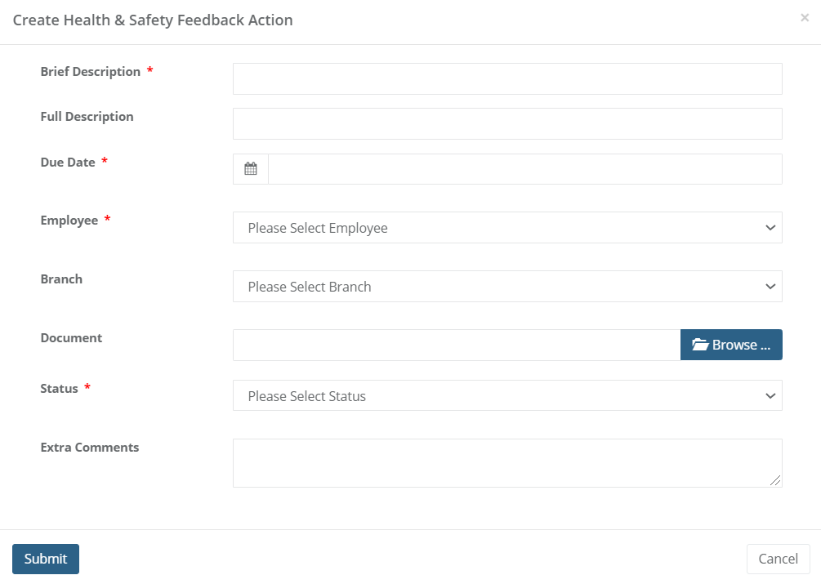The image size is (821, 584).
Task: Open the Please Select Status dropdown
Action: coord(506,396)
